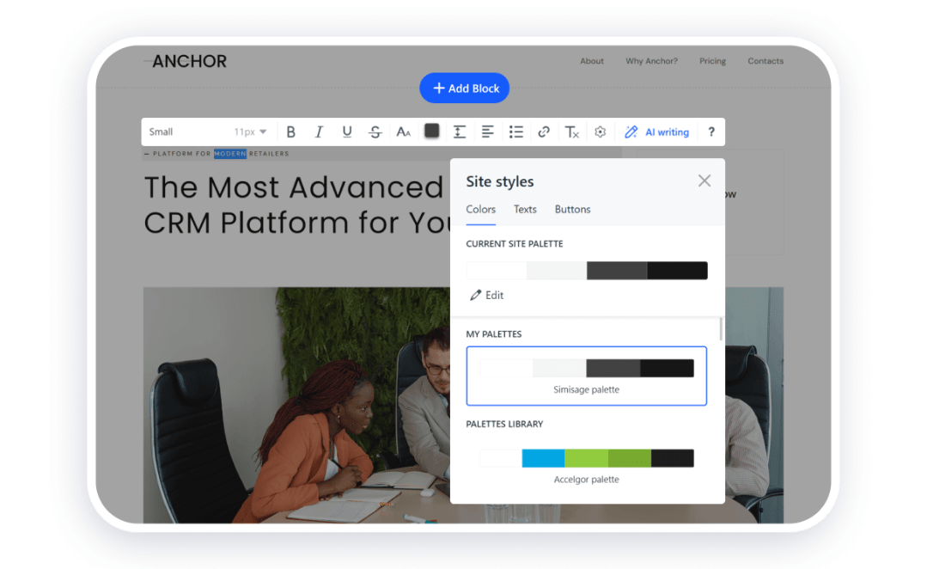Image resolution: width=927 pixels, height=569 pixels.
Task: Open the text color swatch picker
Action: click(431, 132)
